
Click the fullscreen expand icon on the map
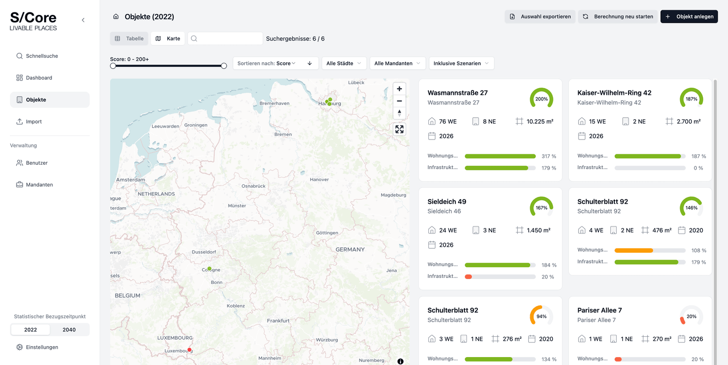tap(399, 129)
